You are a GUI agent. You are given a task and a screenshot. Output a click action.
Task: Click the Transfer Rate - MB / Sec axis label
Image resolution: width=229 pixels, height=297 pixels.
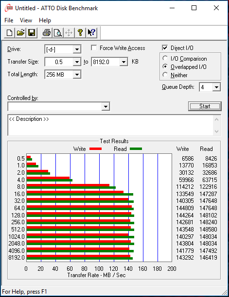97,275
